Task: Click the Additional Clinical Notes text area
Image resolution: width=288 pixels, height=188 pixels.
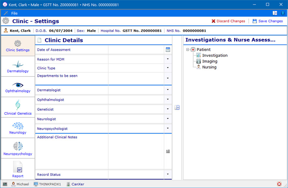Action: [x=136, y=151]
